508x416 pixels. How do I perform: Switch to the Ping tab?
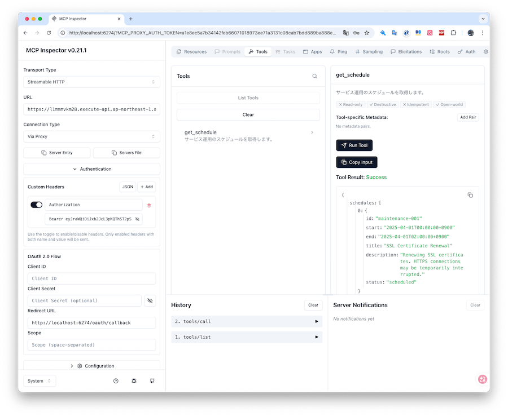pyautogui.click(x=338, y=51)
